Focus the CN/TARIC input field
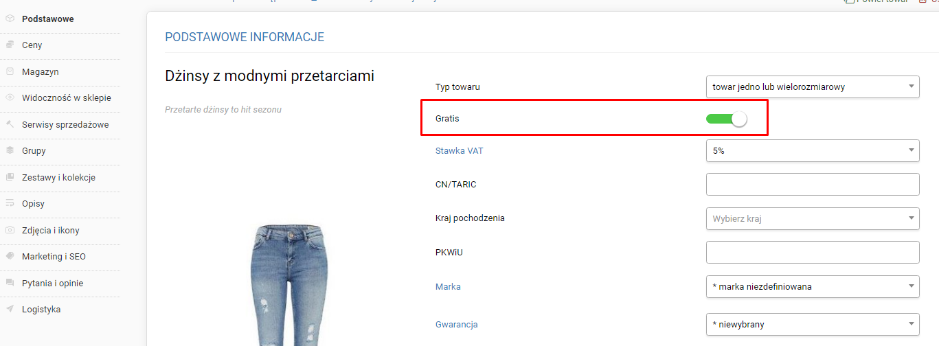Viewport: 939px width, 346px height. pyautogui.click(x=813, y=185)
